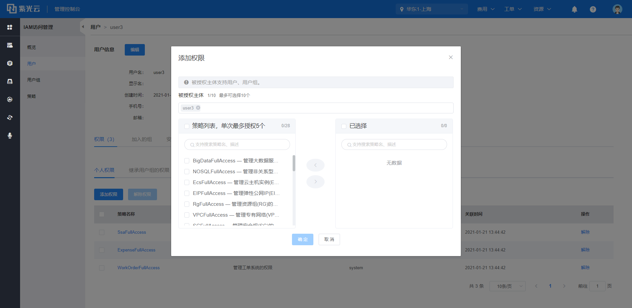Image resolution: width=632 pixels, height=308 pixels.
Task: Open the help question mark icon
Action: click(593, 9)
